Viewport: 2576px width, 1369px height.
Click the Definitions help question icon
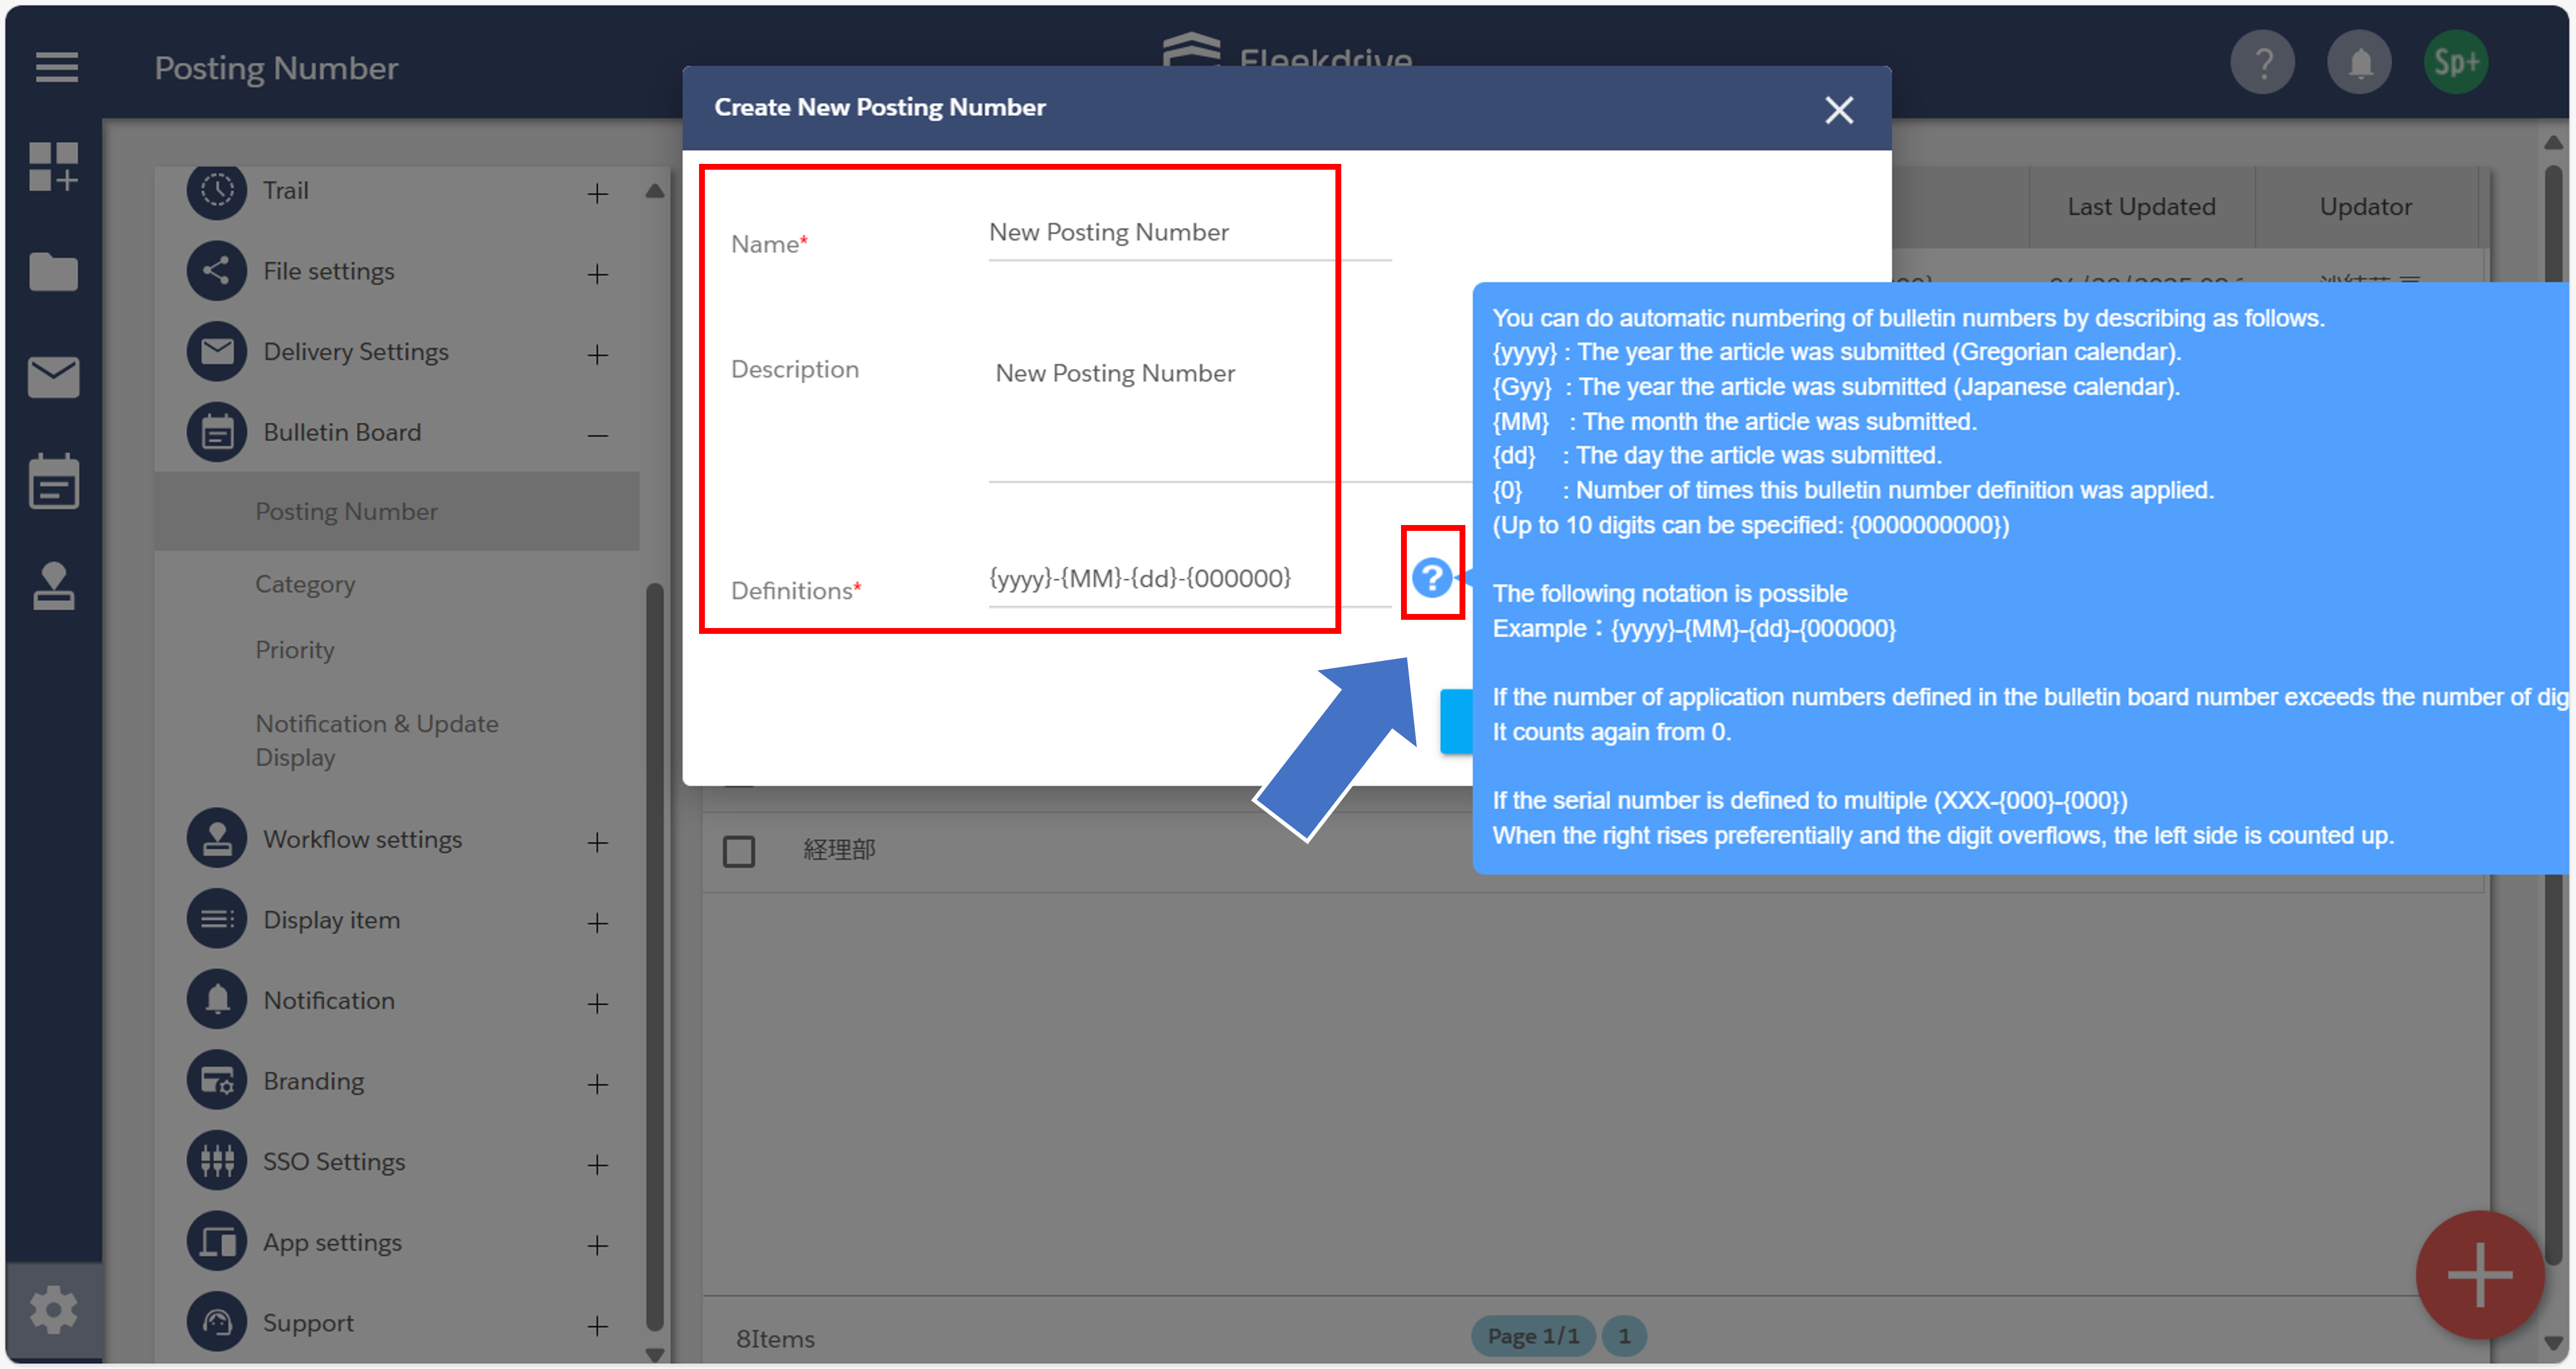(x=1431, y=577)
